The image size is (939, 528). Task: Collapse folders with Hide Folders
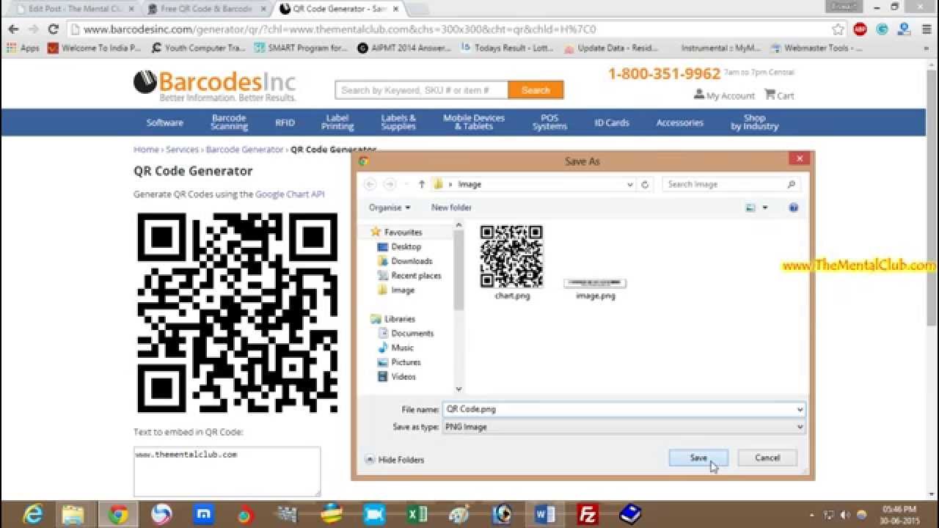[395, 460]
